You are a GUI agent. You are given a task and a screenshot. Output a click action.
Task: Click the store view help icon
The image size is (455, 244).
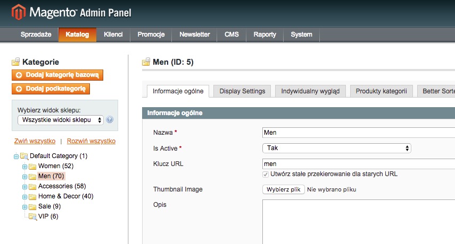[x=110, y=120]
